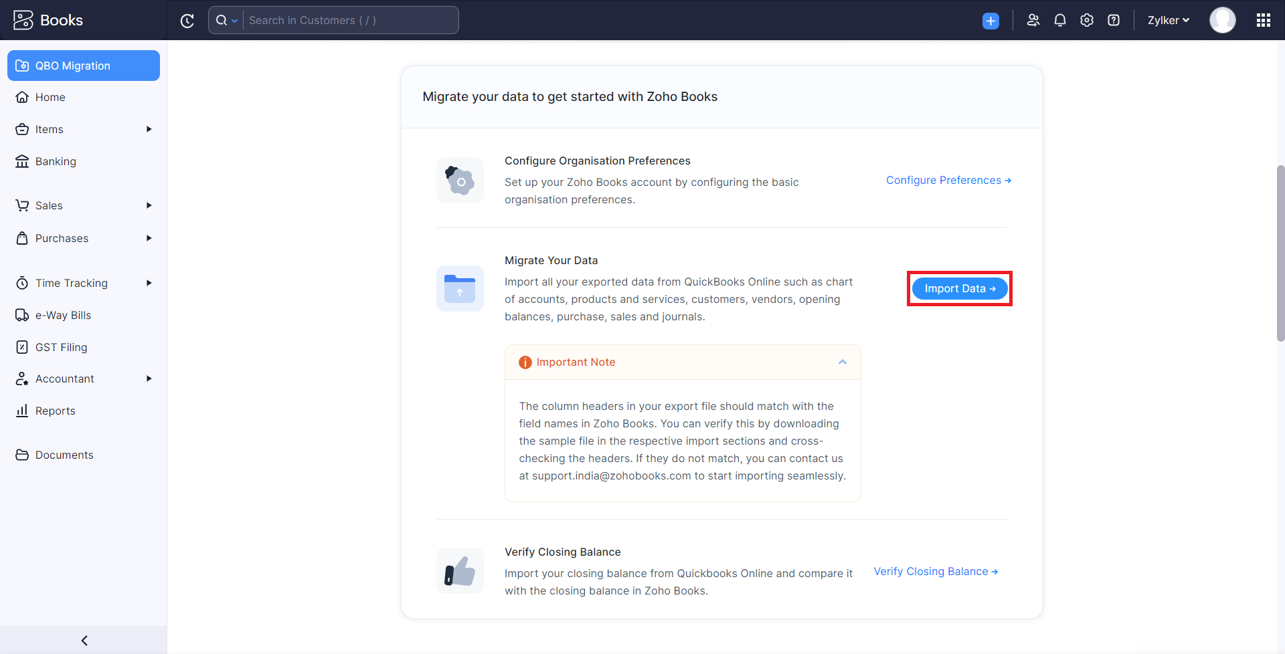
Task: Focus the Search in Customers field
Action: (351, 20)
